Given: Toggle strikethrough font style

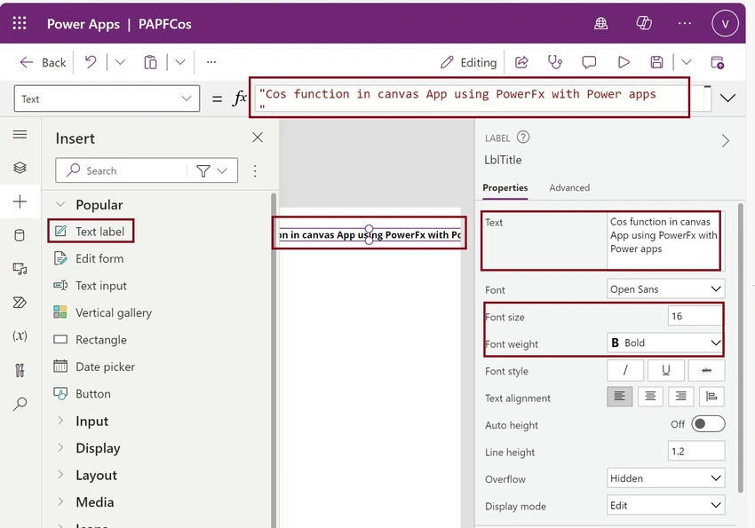Looking at the screenshot, I should click(x=706, y=370).
